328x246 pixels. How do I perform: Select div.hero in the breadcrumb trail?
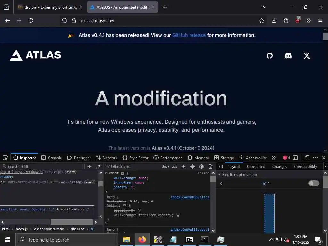[78, 229]
